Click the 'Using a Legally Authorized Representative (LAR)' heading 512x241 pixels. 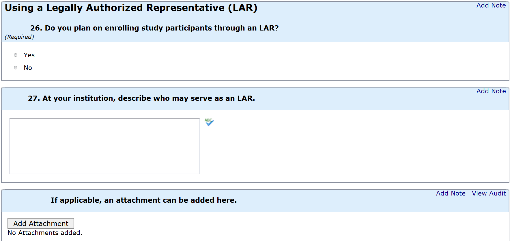pyautogui.click(x=131, y=8)
